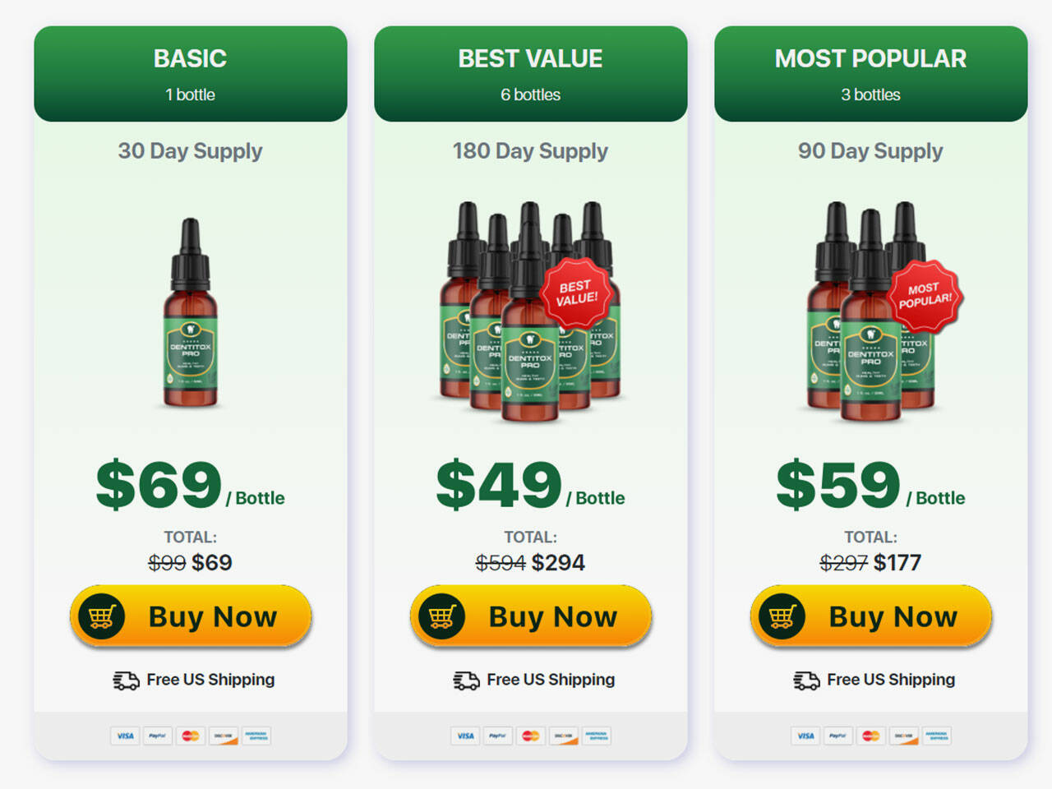This screenshot has width=1052, height=789.
Task: Select the single Dentitox Pro bottle image
Action: (191, 313)
